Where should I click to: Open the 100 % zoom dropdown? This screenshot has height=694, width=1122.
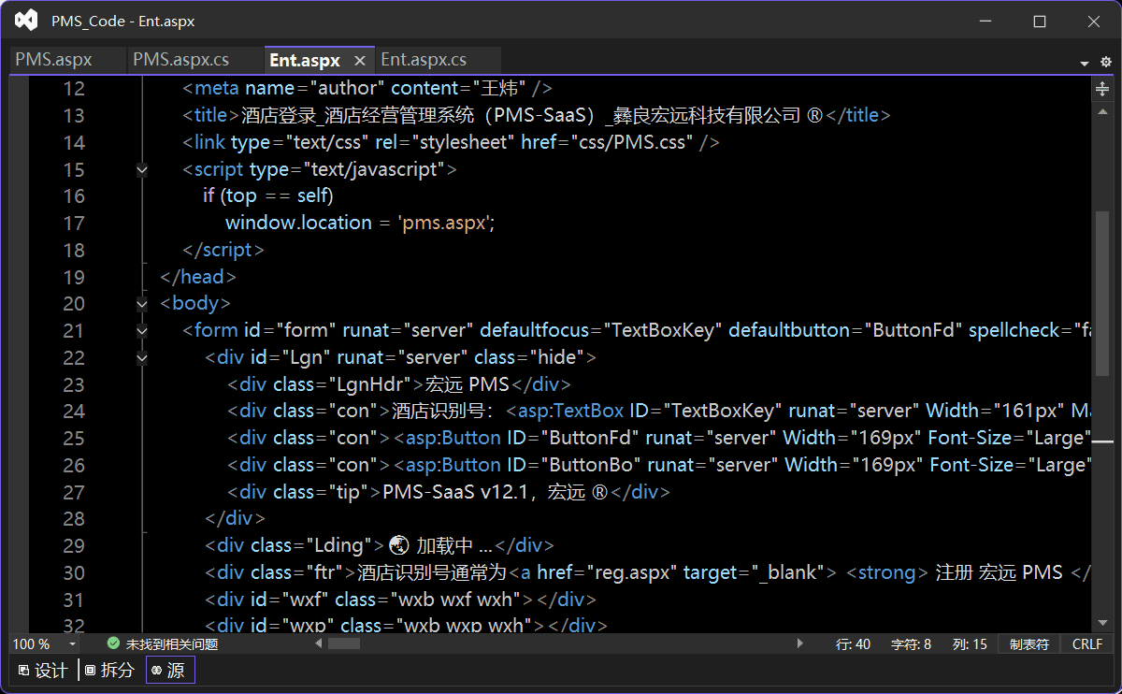[x=72, y=644]
